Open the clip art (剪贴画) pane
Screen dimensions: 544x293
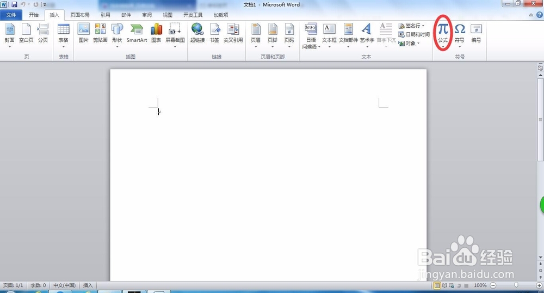tap(100, 34)
